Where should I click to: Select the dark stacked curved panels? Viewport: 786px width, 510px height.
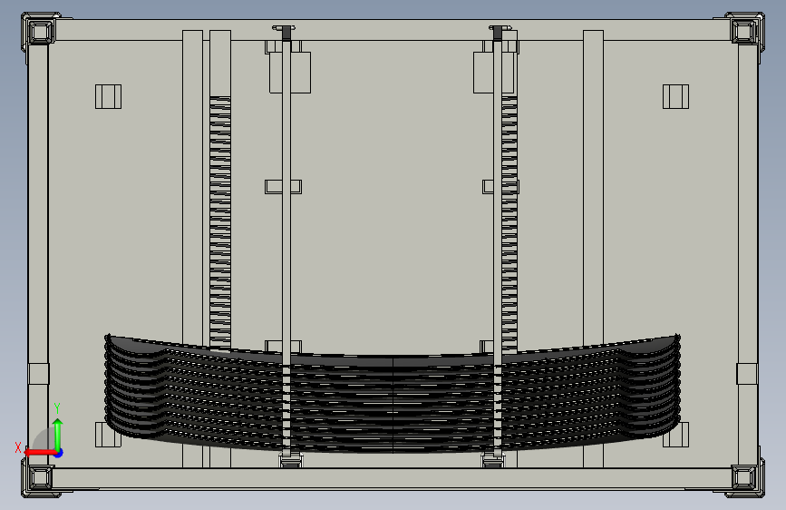(392, 394)
